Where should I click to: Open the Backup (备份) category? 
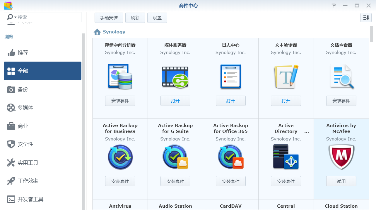pyautogui.click(x=42, y=89)
